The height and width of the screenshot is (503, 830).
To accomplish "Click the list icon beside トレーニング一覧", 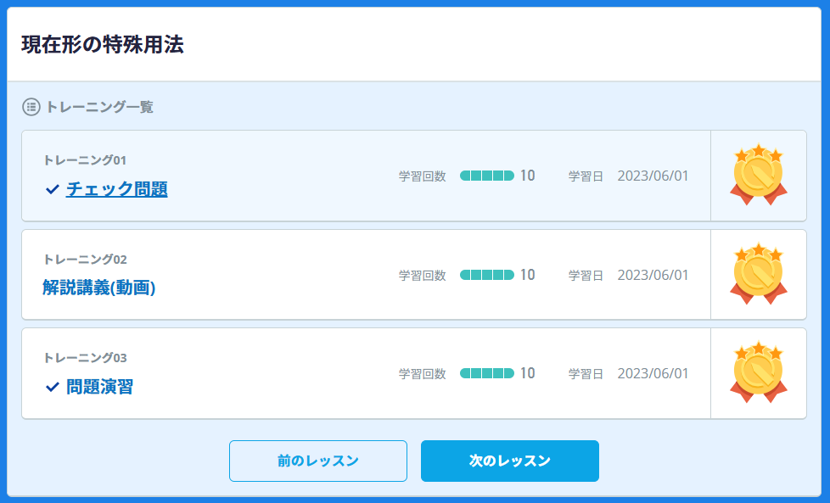I will (x=31, y=107).
